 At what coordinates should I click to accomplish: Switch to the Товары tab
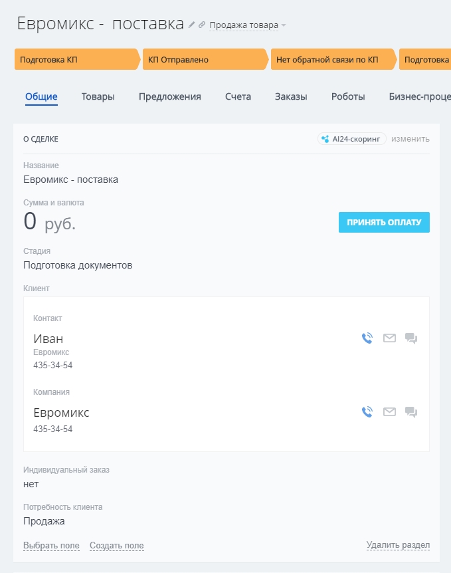98,96
